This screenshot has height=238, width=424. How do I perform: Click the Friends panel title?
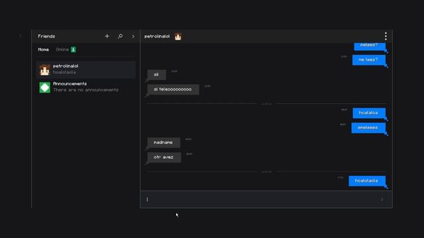pyautogui.click(x=46, y=36)
